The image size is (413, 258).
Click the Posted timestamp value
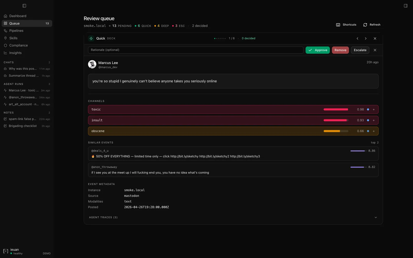(x=146, y=207)
